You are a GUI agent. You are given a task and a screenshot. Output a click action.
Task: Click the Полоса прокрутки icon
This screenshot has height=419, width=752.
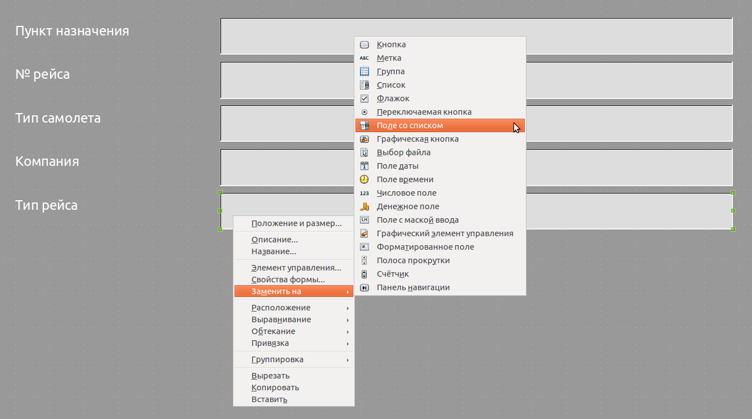[x=364, y=260]
